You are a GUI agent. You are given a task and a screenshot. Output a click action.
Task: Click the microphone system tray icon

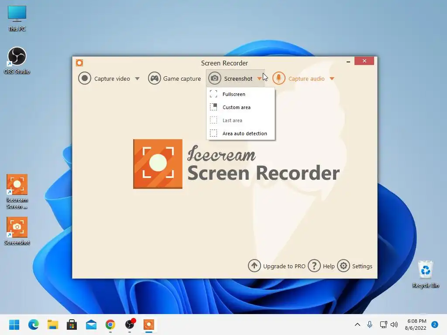370,325
